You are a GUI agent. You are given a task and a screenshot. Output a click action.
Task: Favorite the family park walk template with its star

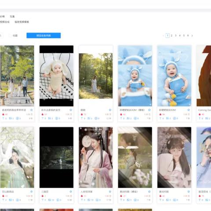(32, 110)
